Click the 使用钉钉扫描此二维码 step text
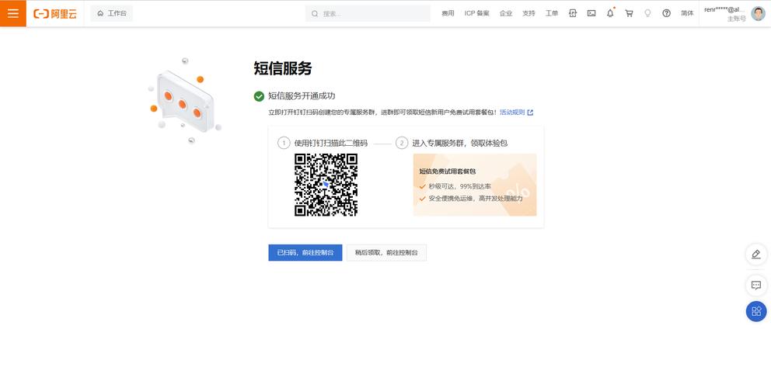 pos(330,143)
